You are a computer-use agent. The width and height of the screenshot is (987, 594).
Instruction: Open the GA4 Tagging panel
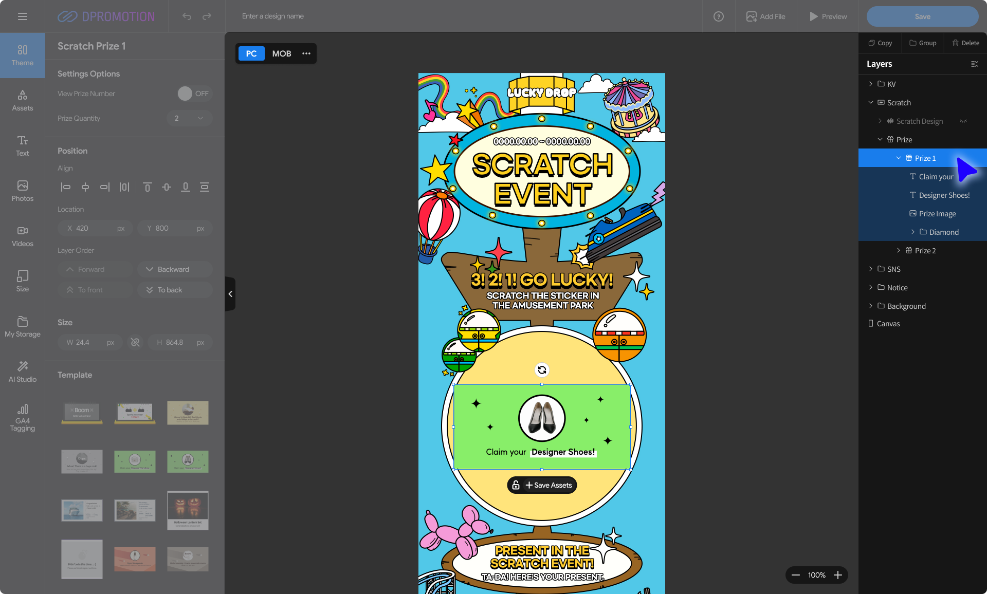click(23, 417)
